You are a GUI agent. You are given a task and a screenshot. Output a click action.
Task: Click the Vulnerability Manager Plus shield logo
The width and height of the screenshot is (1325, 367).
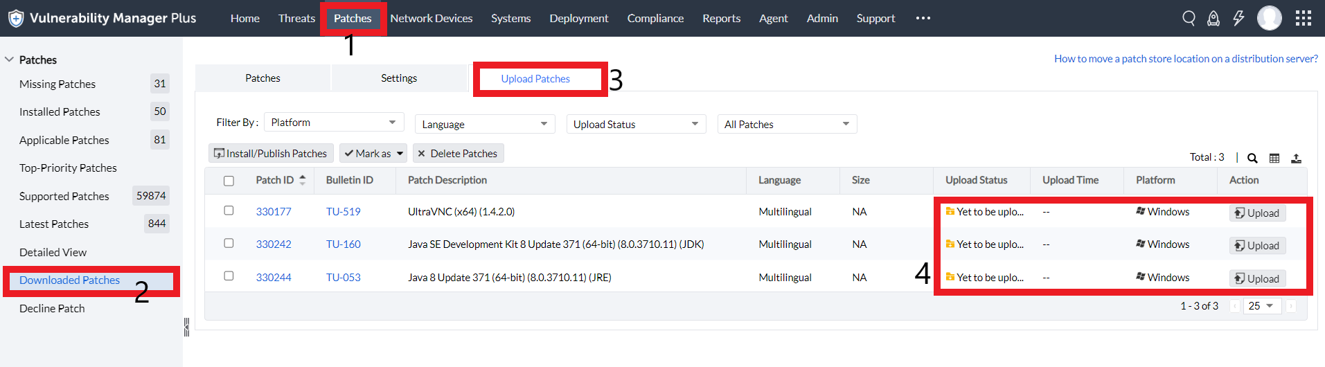point(16,18)
